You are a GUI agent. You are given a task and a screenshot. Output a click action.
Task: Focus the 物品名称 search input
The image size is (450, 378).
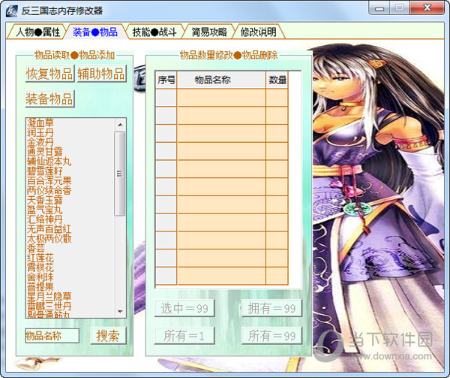click(52, 336)
